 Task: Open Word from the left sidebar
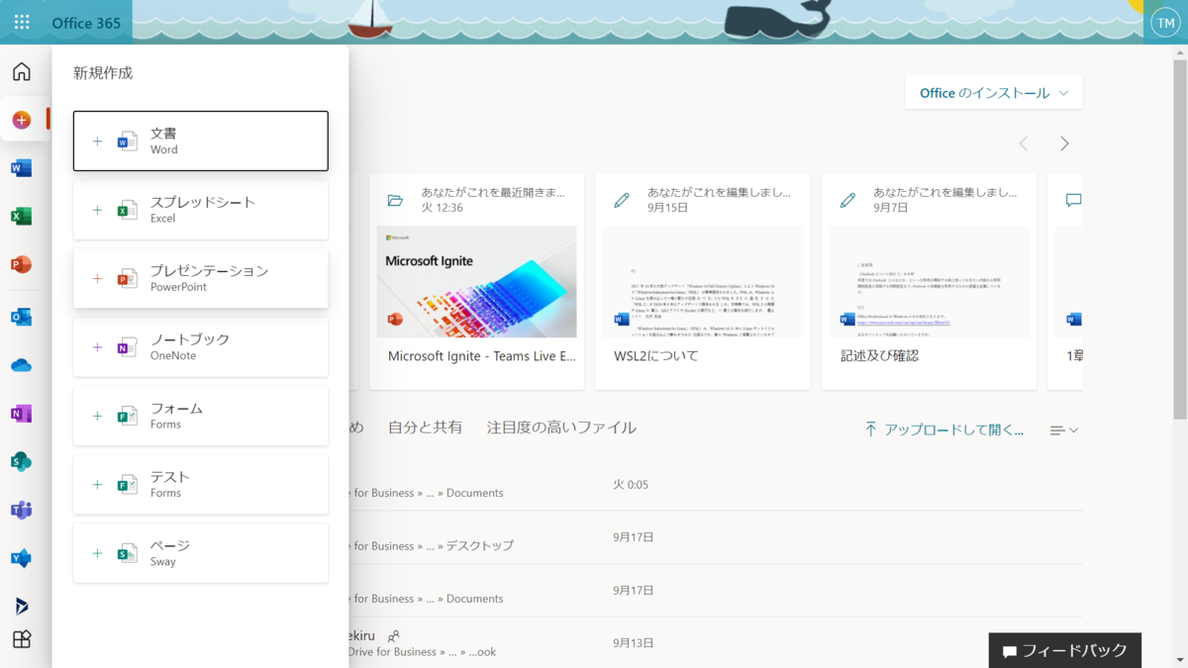point(21,168)
